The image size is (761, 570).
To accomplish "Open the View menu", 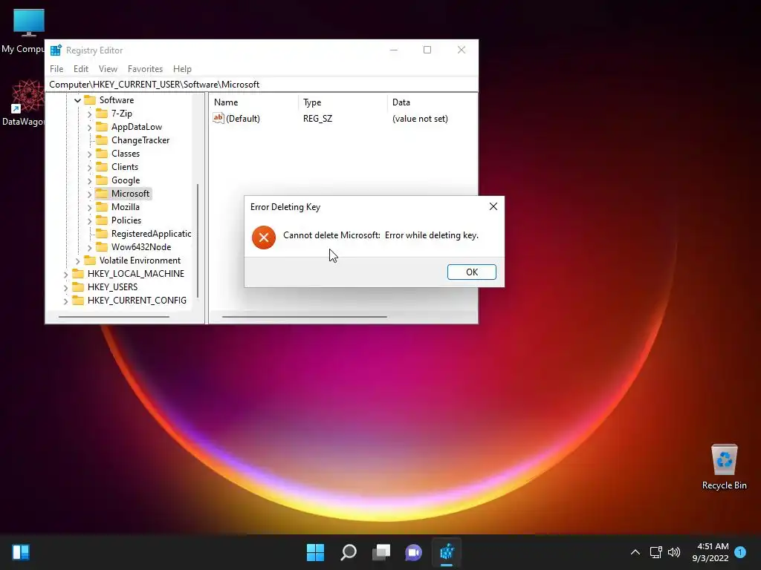I will click(x=108, y=69).
